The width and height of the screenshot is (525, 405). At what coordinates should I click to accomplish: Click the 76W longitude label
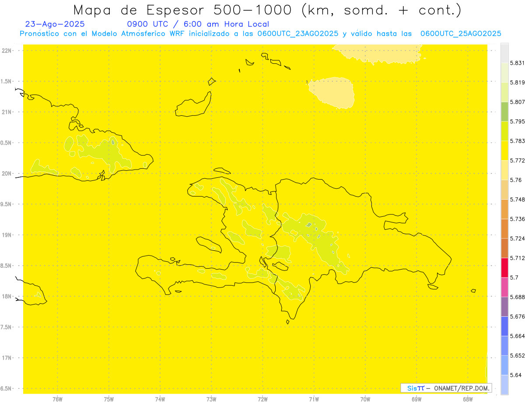pyautogui.click(x=57, y=399)
